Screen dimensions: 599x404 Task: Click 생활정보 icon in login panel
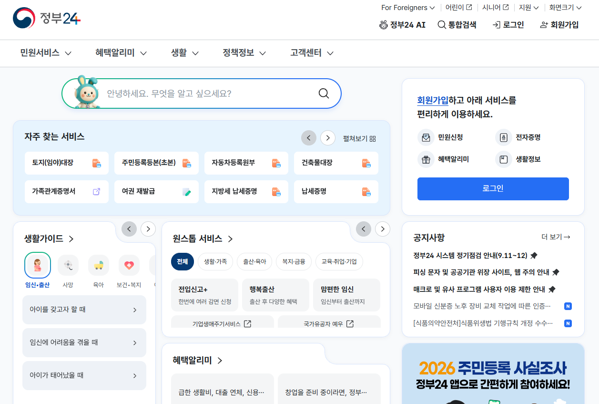[503, 159]
